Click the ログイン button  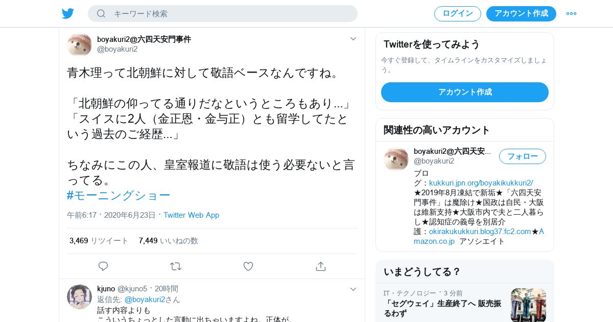tap(458, 13)
